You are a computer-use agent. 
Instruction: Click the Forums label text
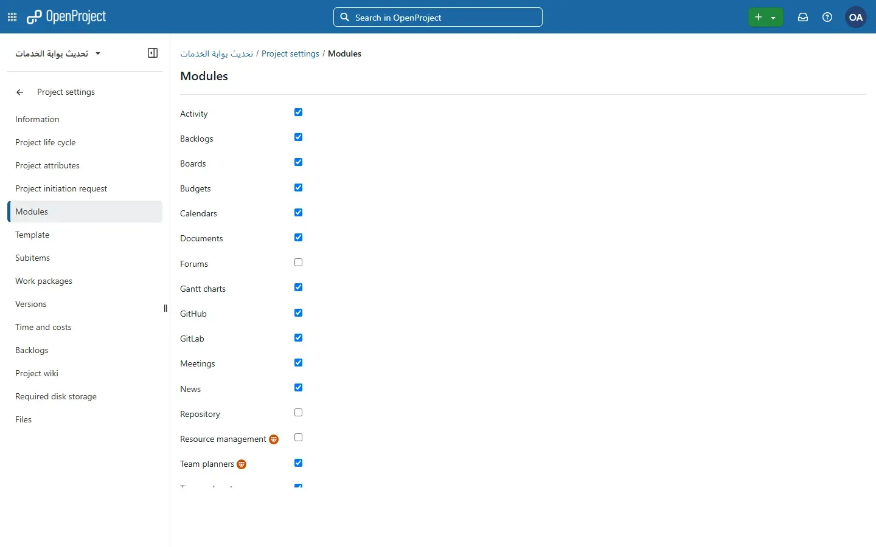[194, 264]
